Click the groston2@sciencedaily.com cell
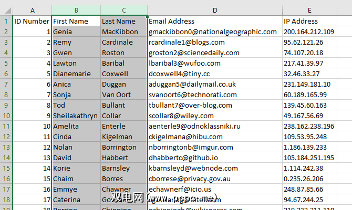Screen dimensions: 352x210 pyautogui.click(x=215, y=52)
